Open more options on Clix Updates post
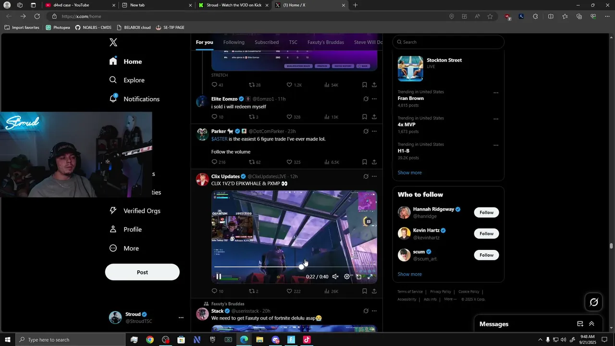 coord(374,176)
